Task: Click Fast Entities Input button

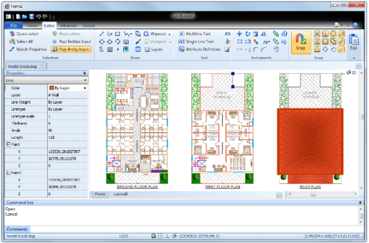Action: [71, 42]
